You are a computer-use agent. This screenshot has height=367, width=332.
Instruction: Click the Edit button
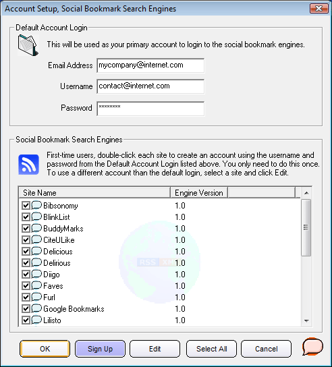[x=155, y=349]
